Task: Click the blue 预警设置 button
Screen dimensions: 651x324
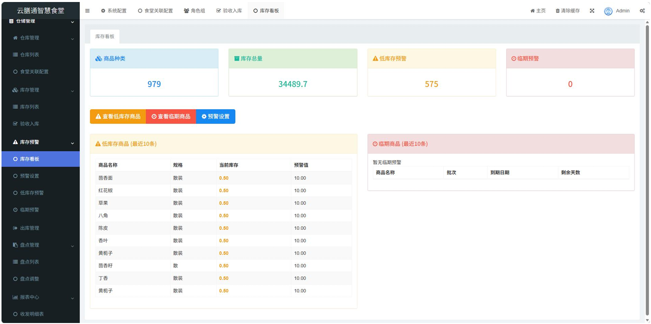Action: point(215,116)
